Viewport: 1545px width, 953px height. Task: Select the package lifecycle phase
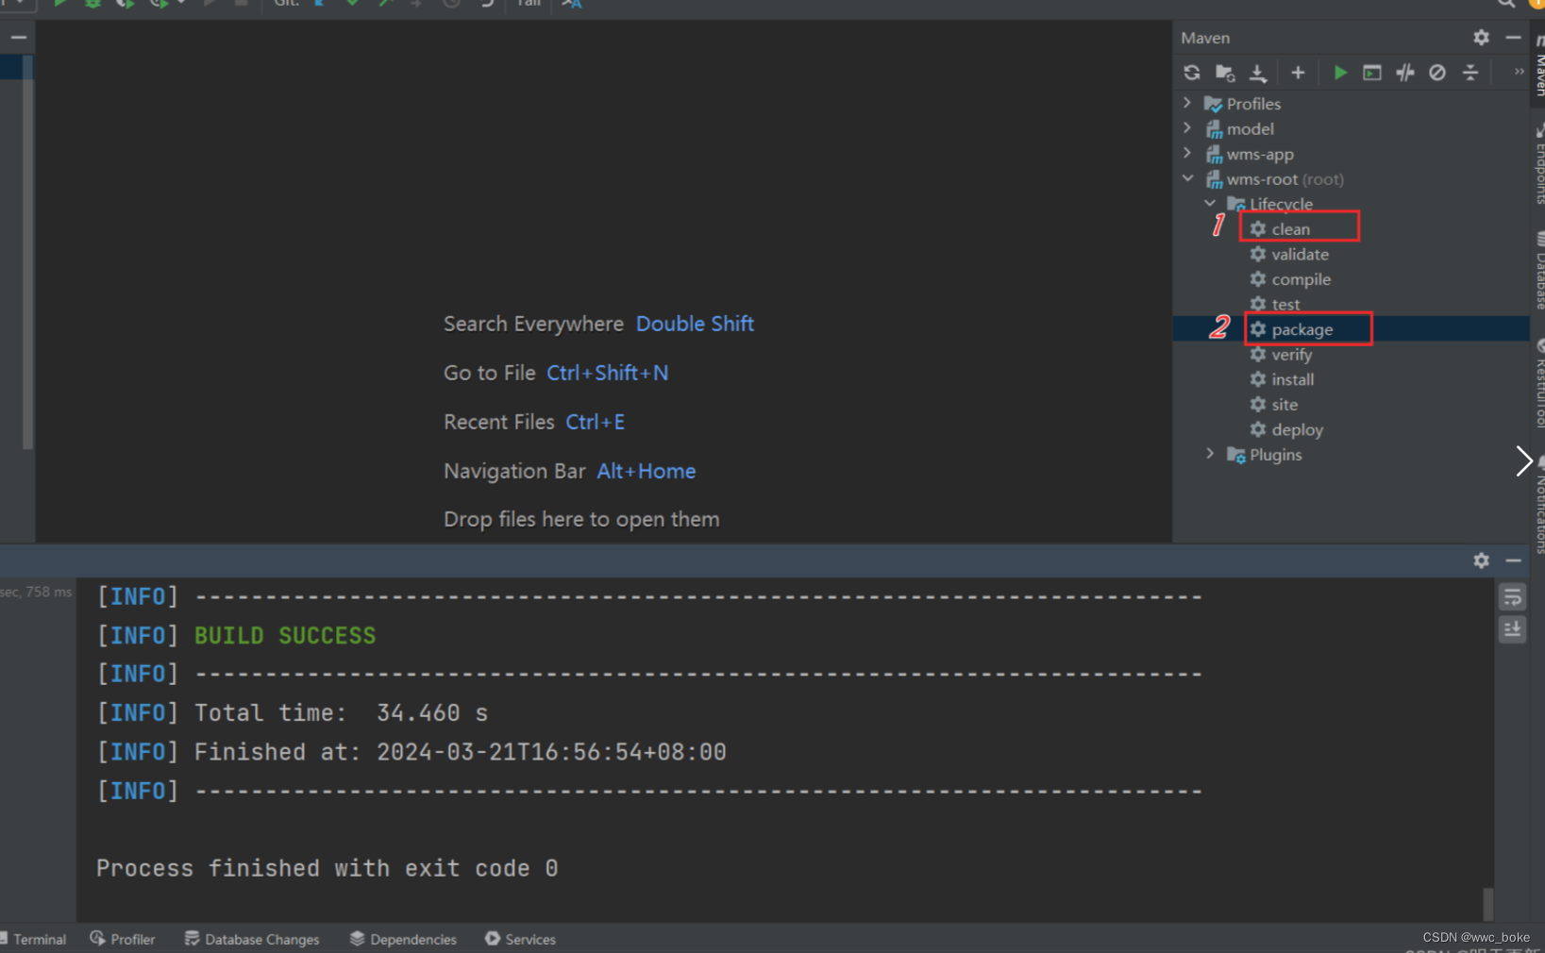pos(1351,329)
